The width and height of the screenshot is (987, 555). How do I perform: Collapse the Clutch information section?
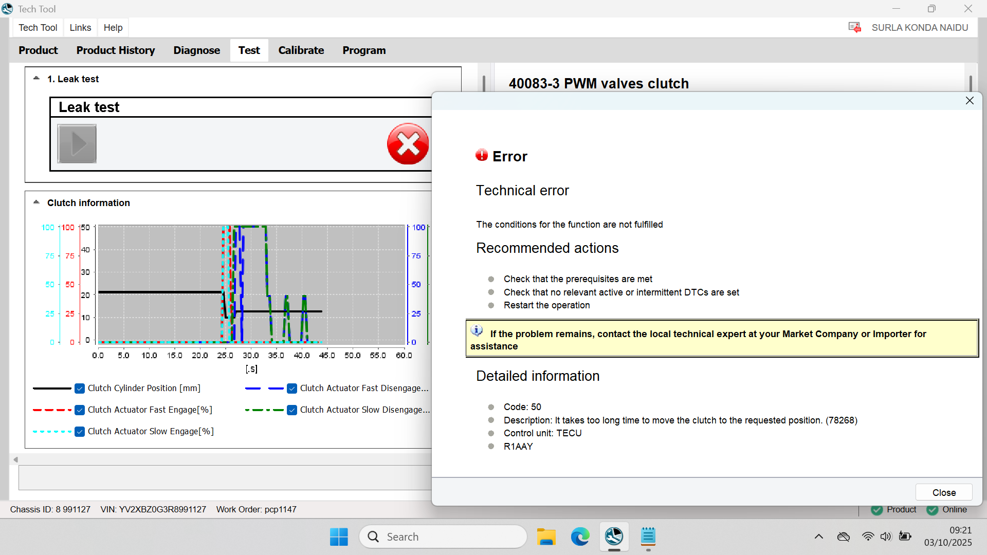point(36,202)
